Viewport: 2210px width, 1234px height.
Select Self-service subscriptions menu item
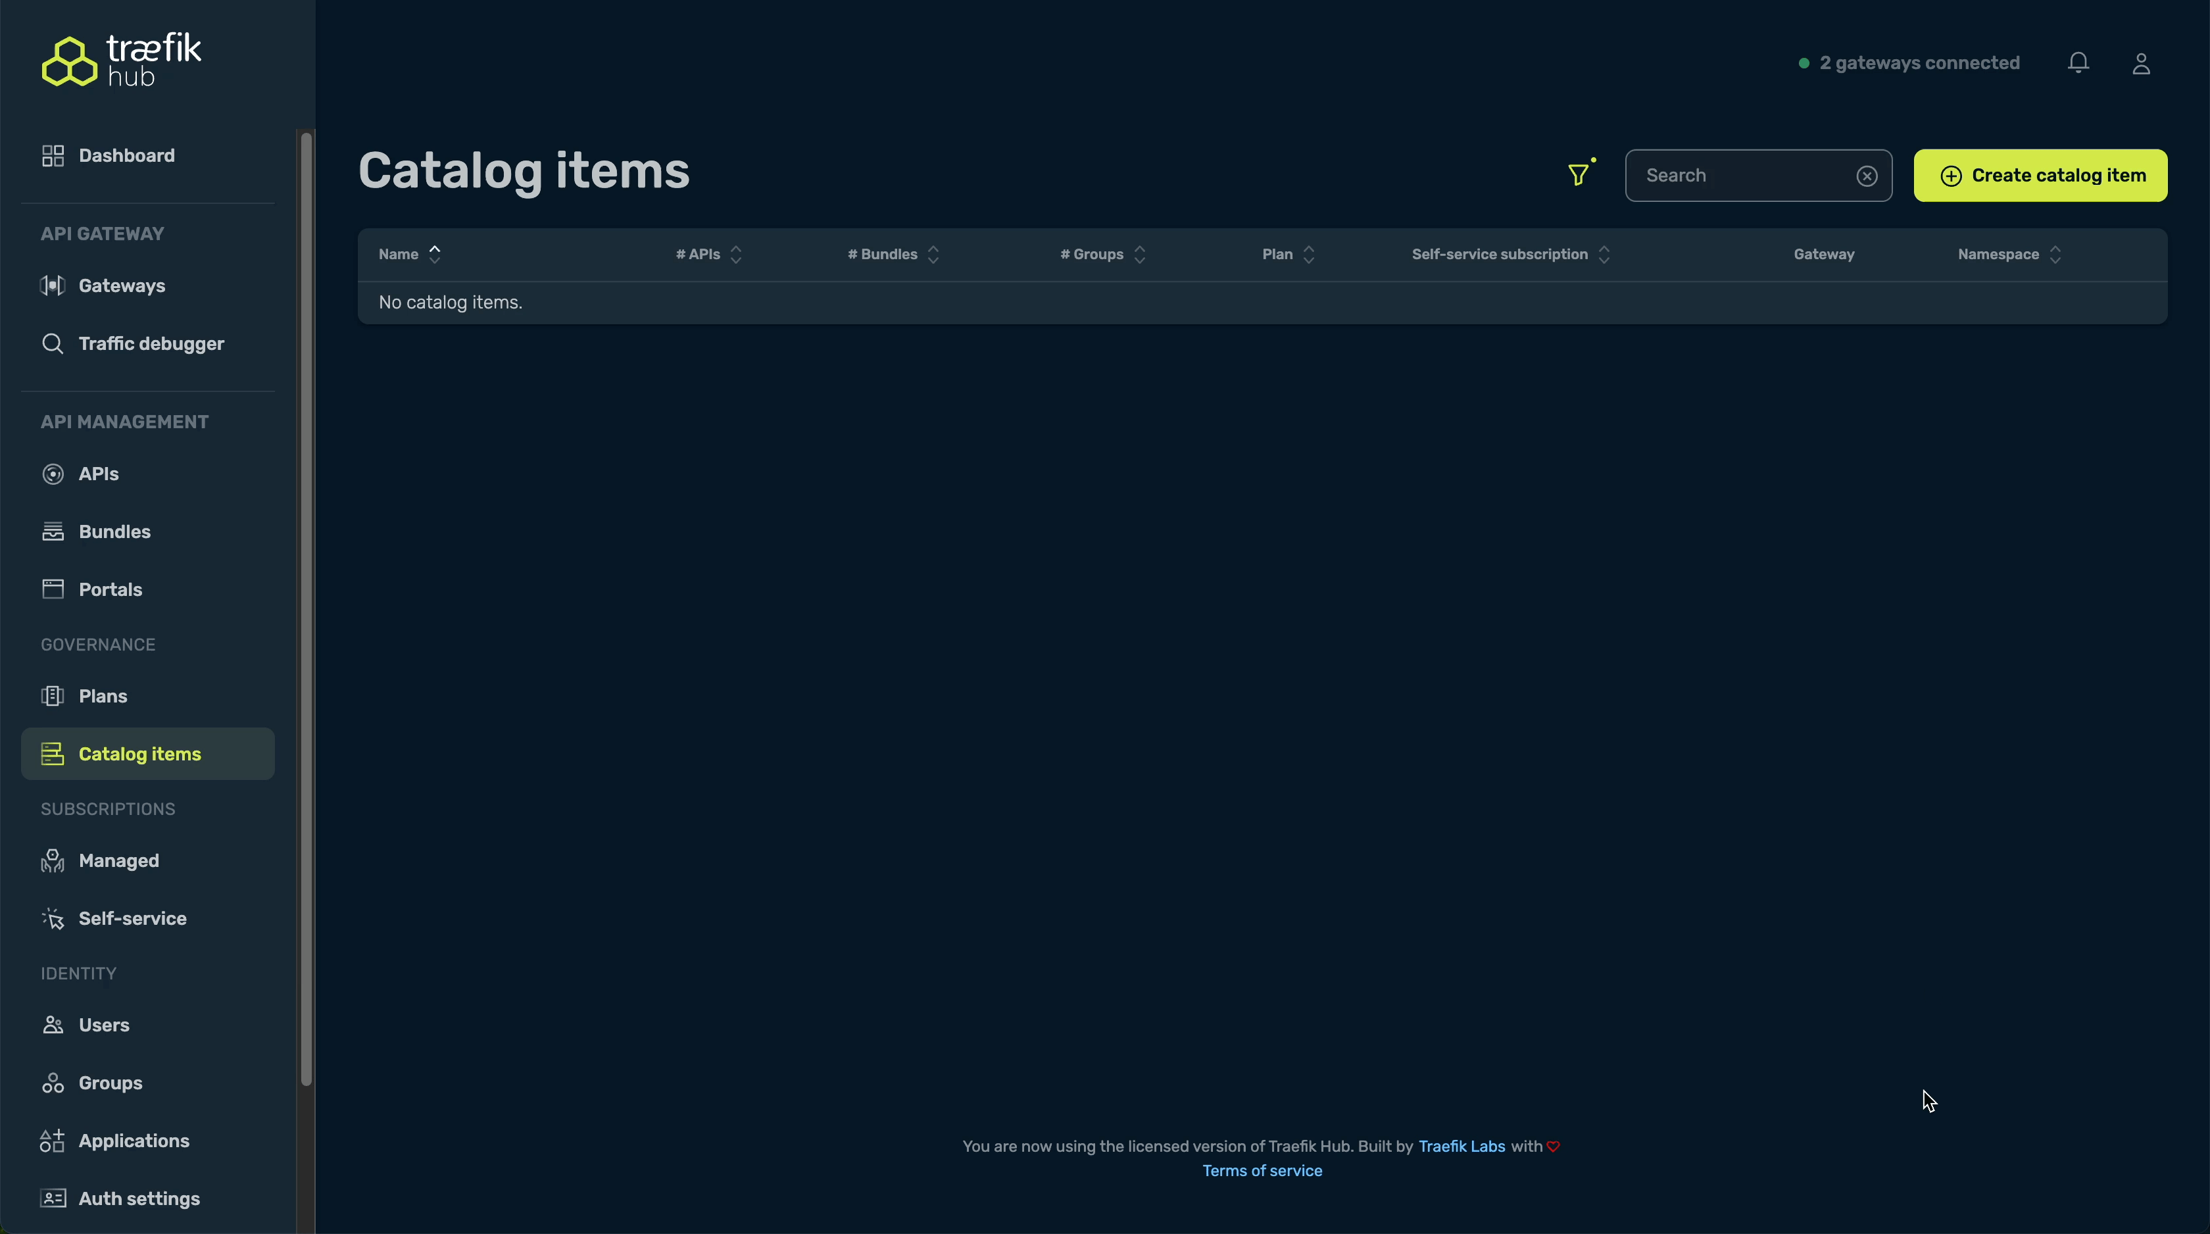click(132, 918)
